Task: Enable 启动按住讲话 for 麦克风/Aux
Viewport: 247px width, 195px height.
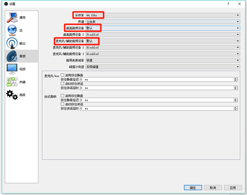Action: pos(62,84)
